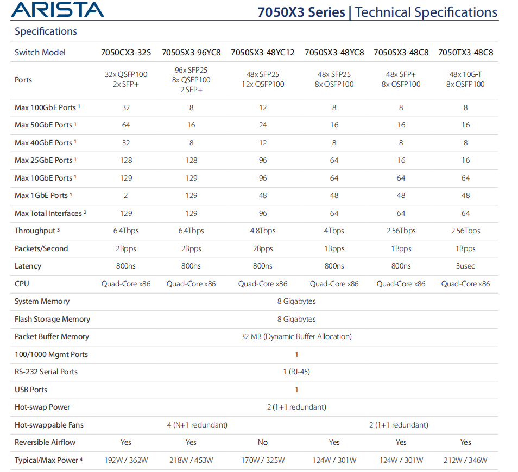Click the '32x QSFP100 2x SFP+' ports cell
Viewport: 518px width, 472px height.
pos(126,80)
